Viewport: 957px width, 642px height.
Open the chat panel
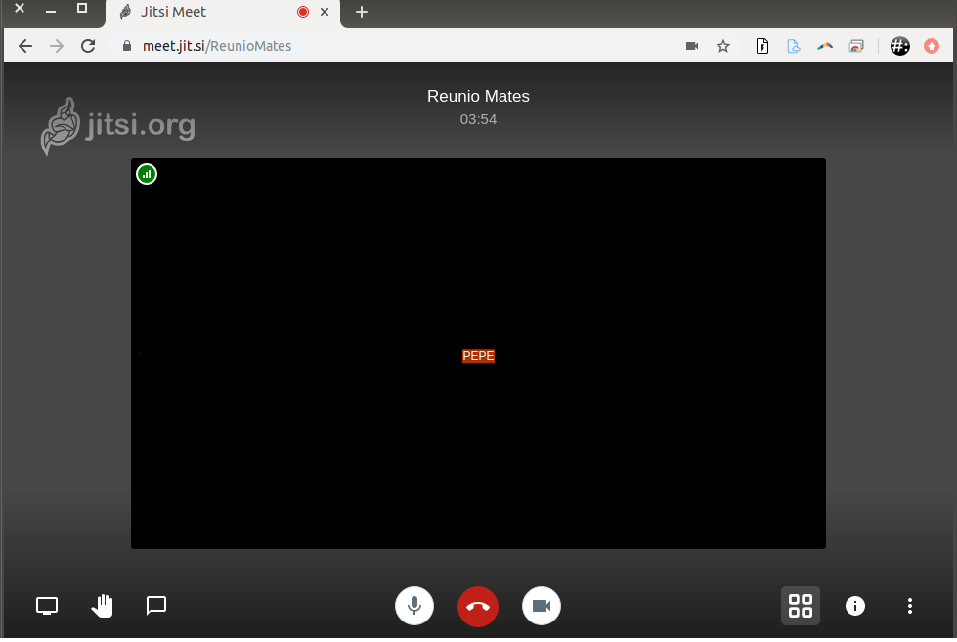[156, 606]
